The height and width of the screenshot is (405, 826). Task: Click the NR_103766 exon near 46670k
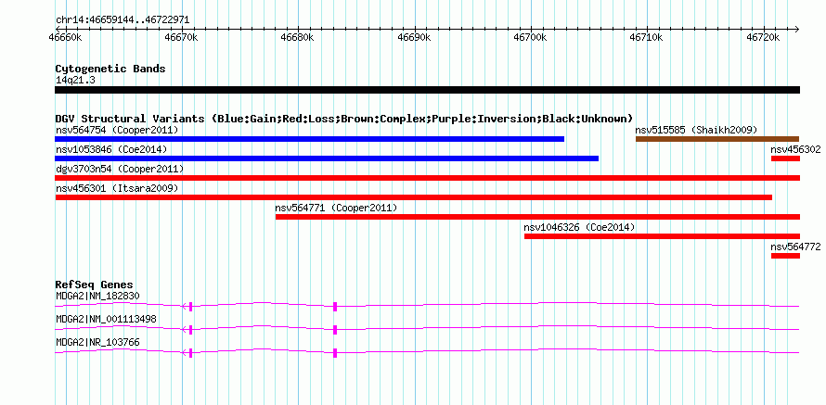point(190,353)
